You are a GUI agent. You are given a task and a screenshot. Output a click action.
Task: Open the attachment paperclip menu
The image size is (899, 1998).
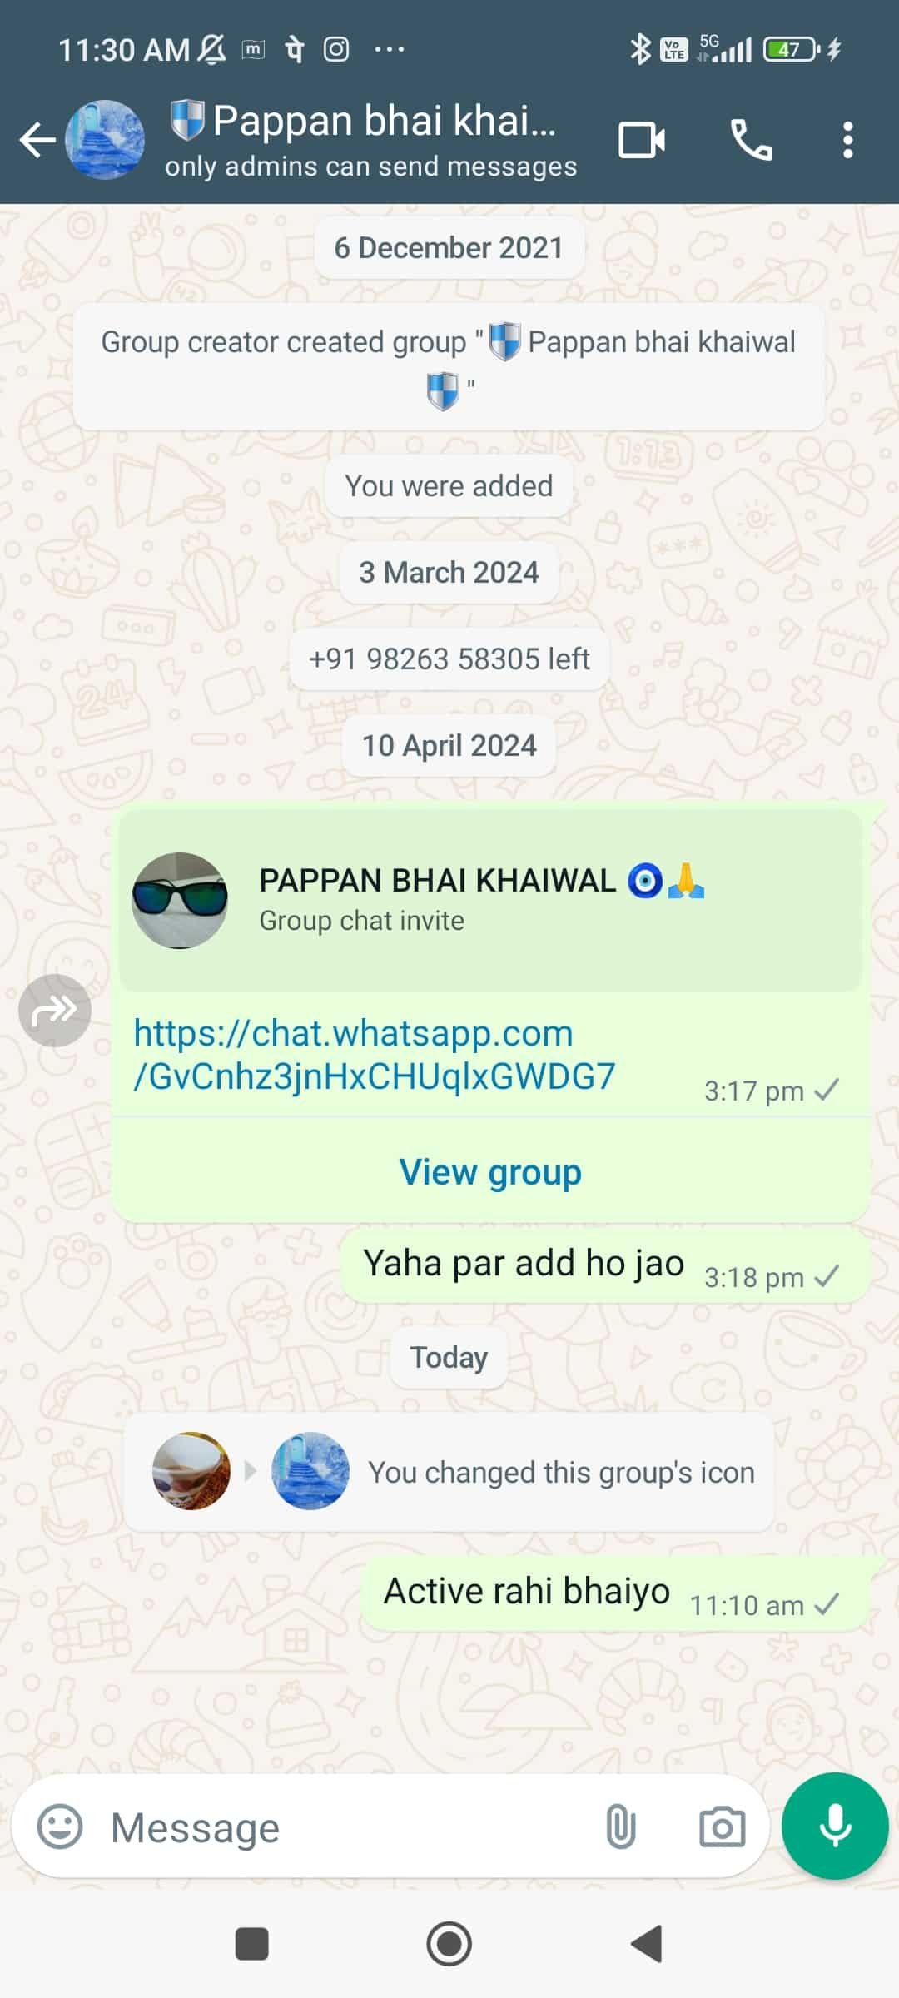[x=621, y=1827]
